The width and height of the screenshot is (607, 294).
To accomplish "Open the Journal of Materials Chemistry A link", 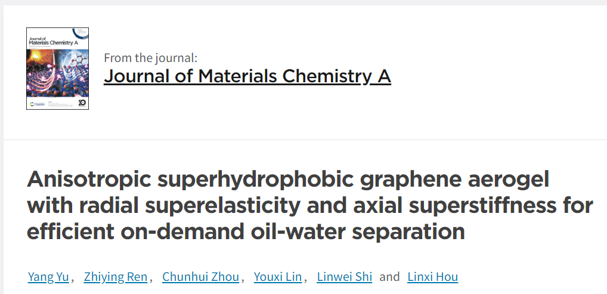I will pos(247,76).
